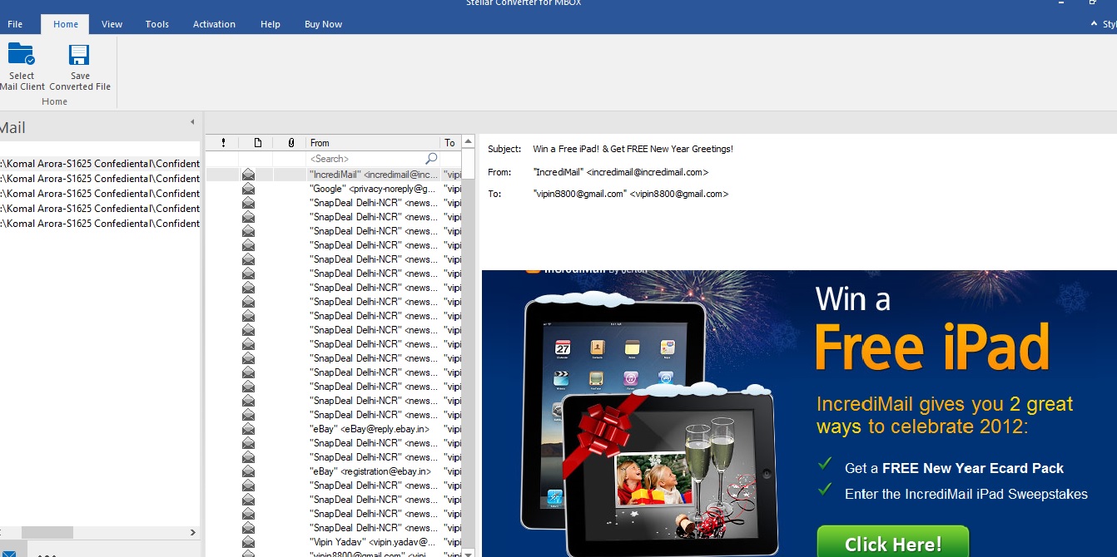
Task: Open the File menu
Action: click(x=15, y=24)
